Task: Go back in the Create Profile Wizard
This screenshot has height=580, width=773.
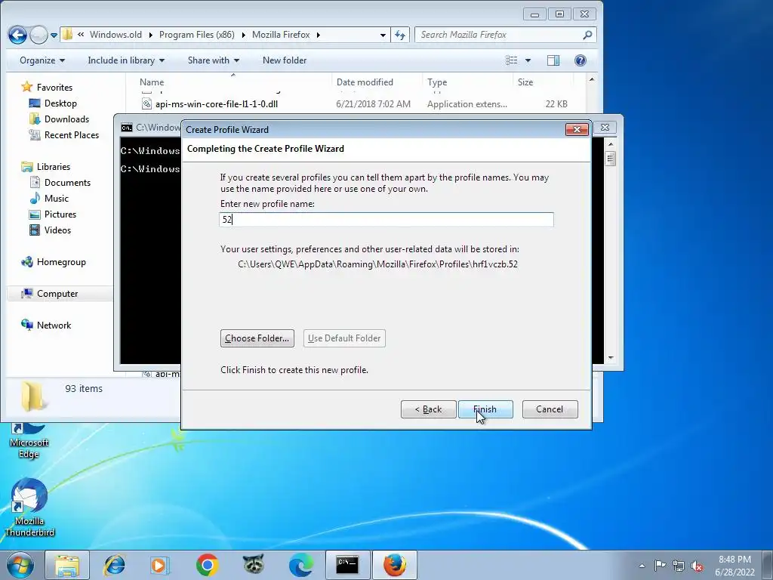Action: 428,409
